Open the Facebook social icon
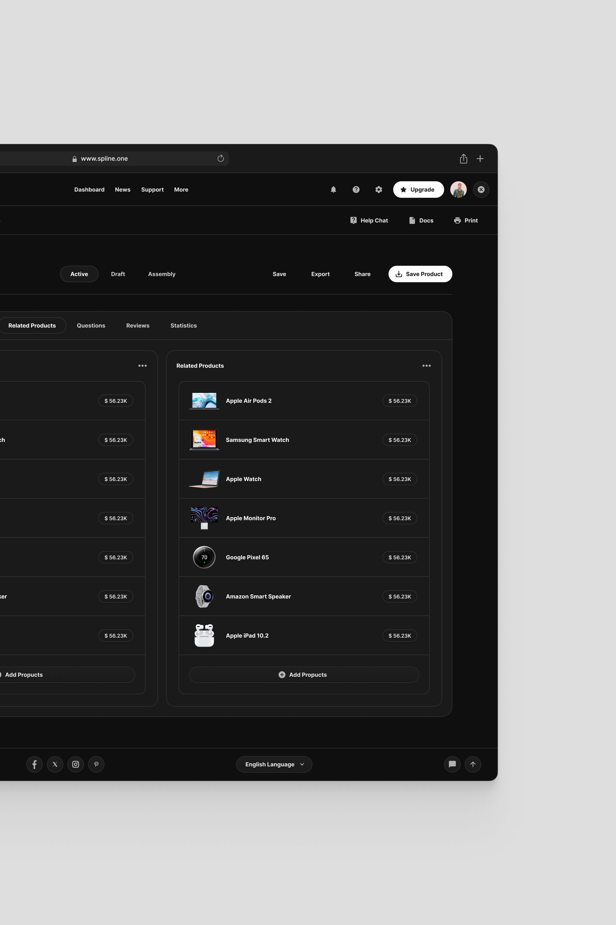This screenshot has width=616, height=925. pyautogui.click(x=34, y=764)
